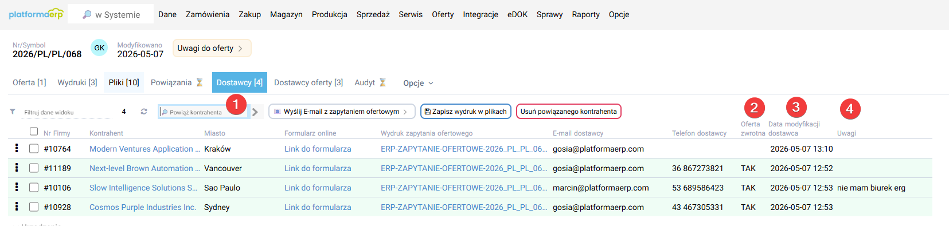The width and height of the screenshot is (949, 226).
Task: Click Zapisz wydruk w plikach button
Action: tap(466, 112)
